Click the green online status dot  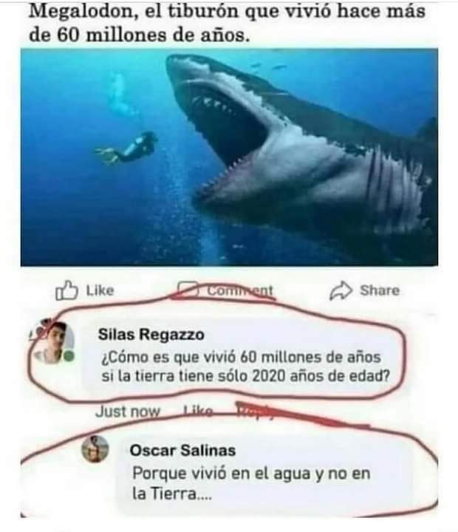[69, 356]
